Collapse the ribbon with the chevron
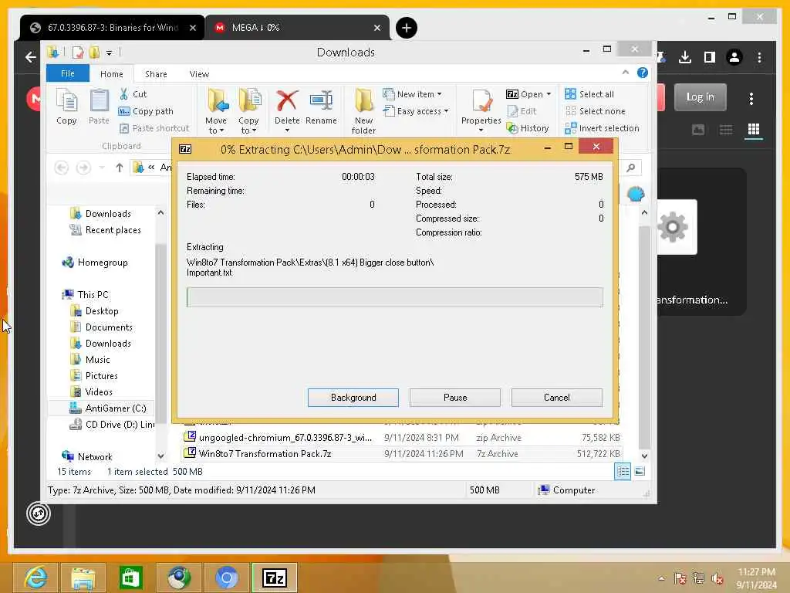 [x=625, y=73]
